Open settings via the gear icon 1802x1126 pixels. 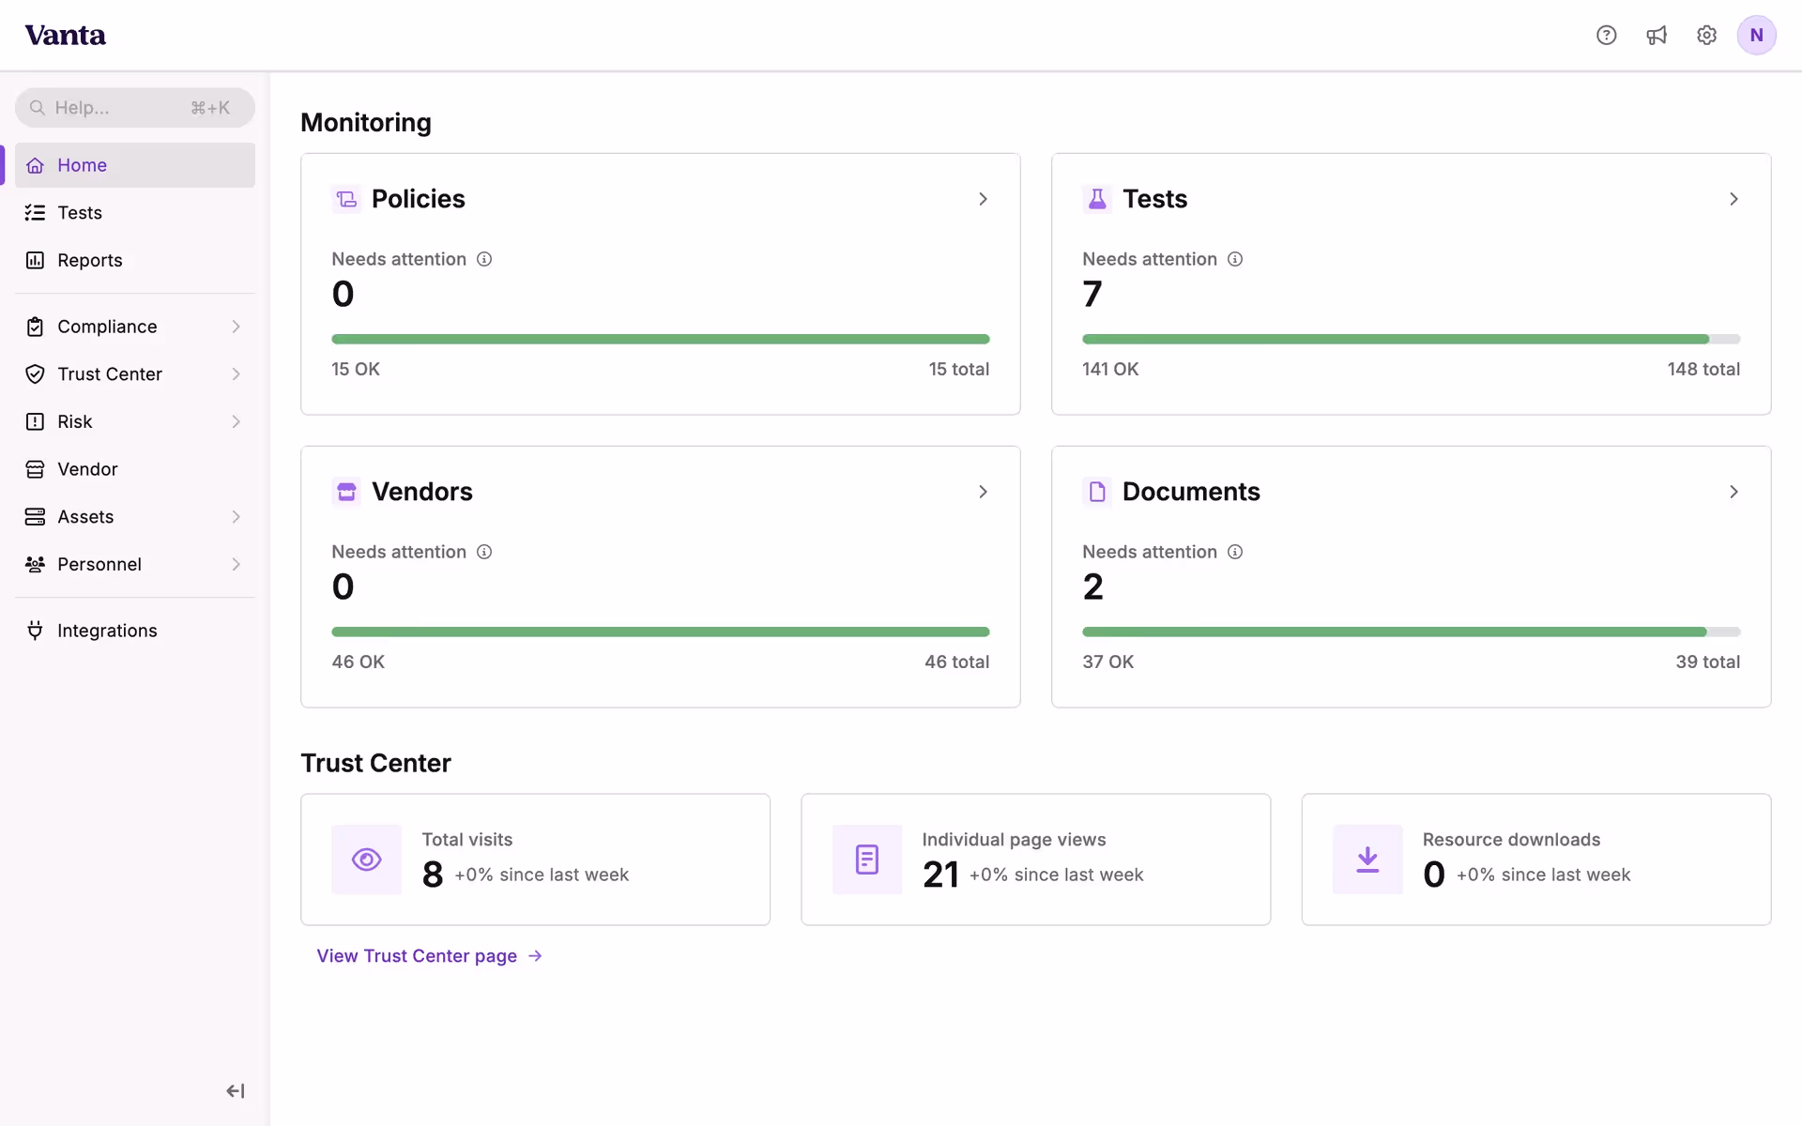click(1706, 36)
